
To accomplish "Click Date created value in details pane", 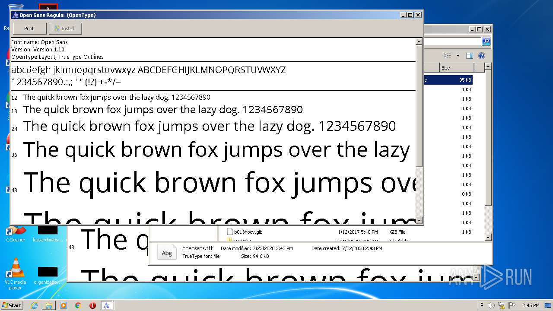I will tap(362, 248).
